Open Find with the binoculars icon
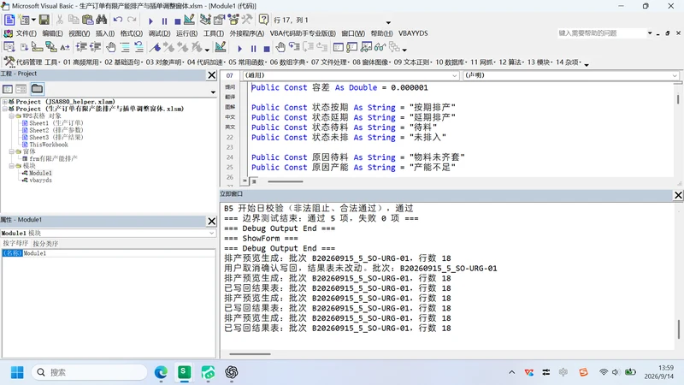Screen dimensions: 684x385 pyautogui.click(x=102, y=20)
